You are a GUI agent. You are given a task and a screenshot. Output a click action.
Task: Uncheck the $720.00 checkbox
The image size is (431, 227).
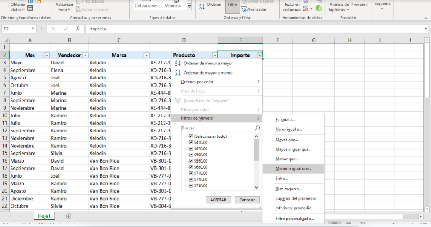[x=191, y=179]
